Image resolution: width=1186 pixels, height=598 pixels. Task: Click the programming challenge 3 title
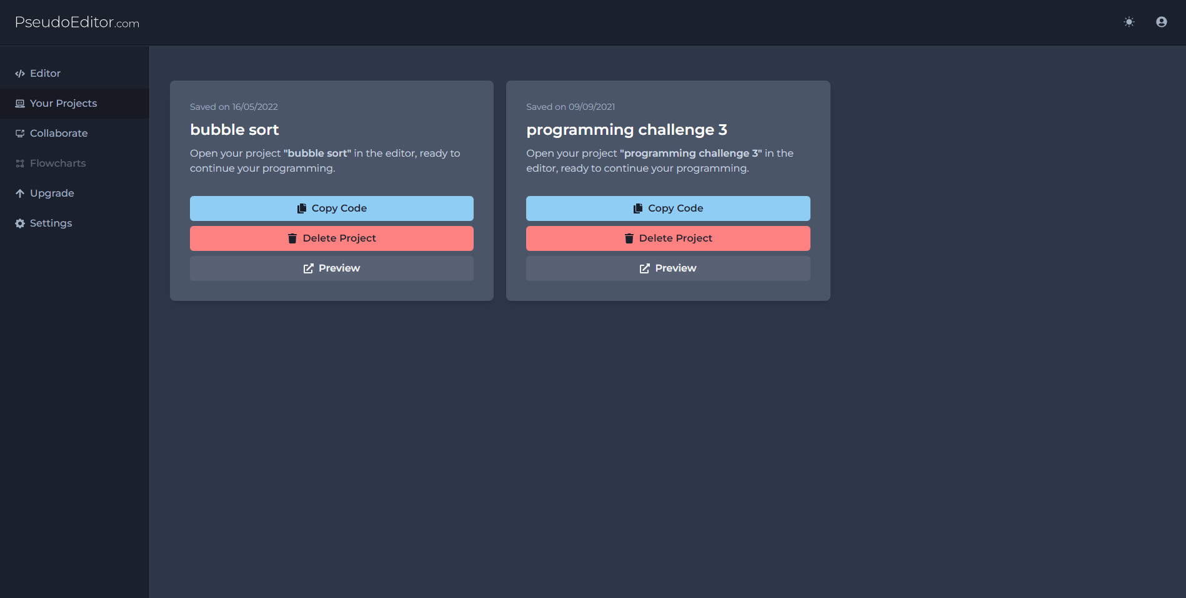coord(627,130)
